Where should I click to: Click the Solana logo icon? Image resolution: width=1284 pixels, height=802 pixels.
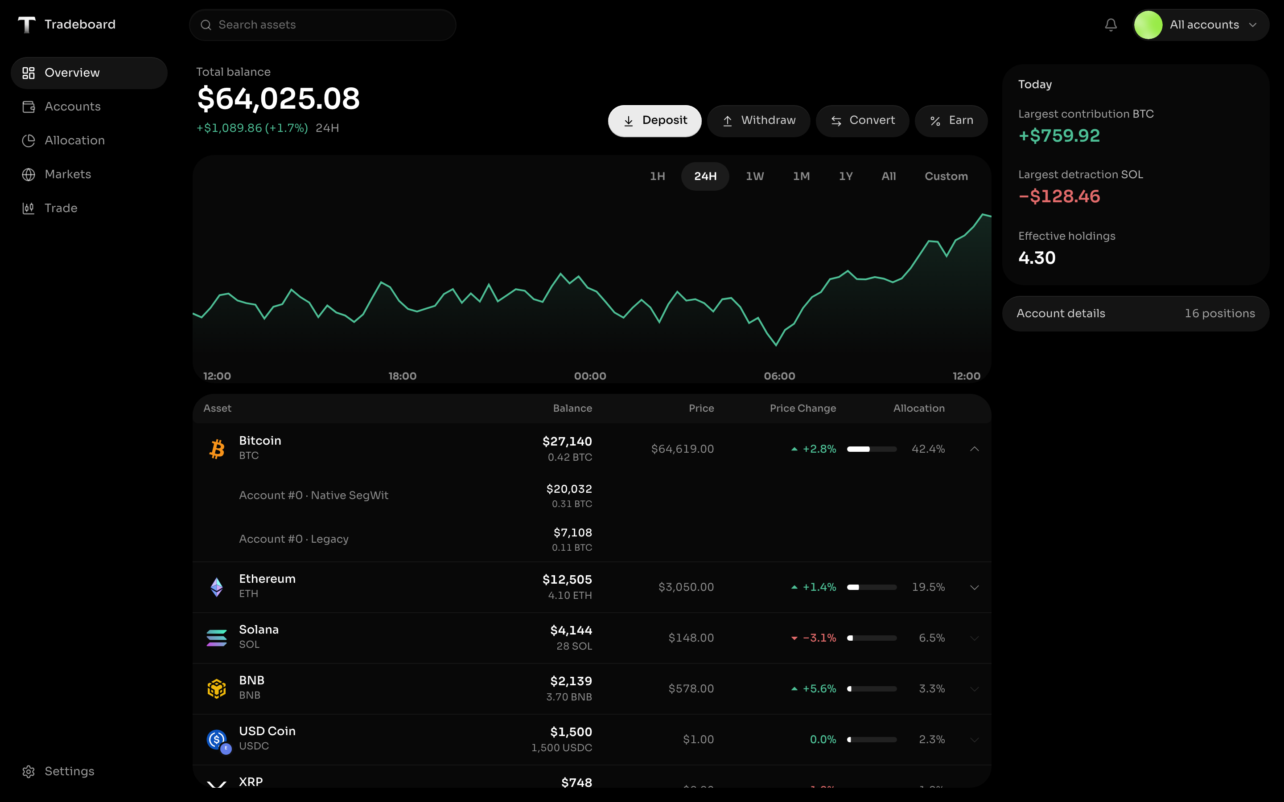pyautogui.click(x=217, y=638)
